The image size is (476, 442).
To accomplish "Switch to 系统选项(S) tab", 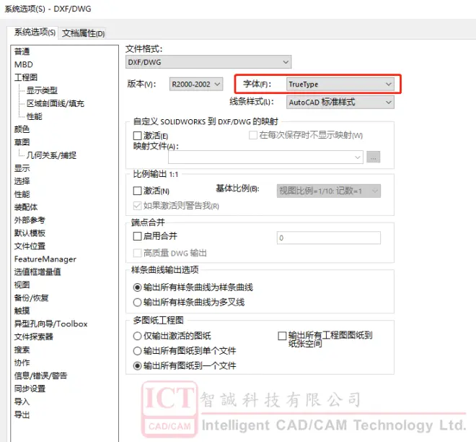I will pos(35,32).
